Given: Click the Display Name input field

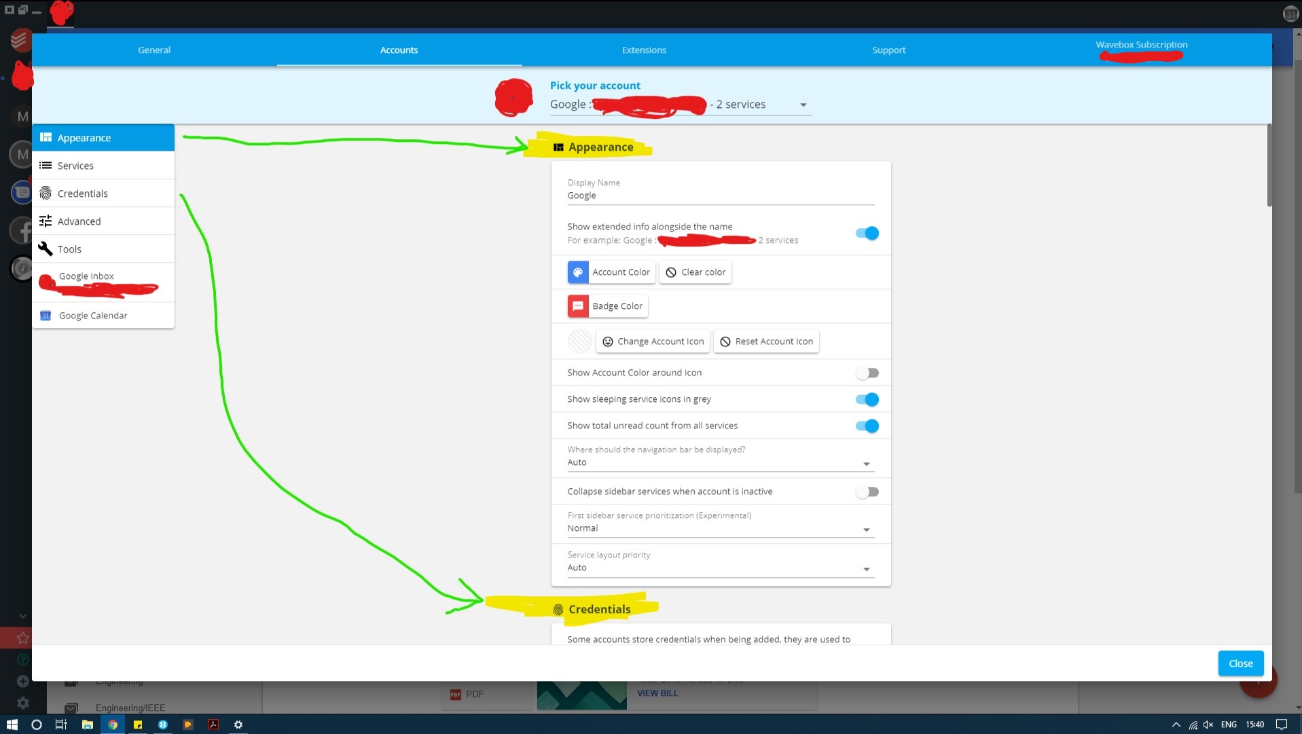Looking at the screenshot, I should (x=719, y=196).
